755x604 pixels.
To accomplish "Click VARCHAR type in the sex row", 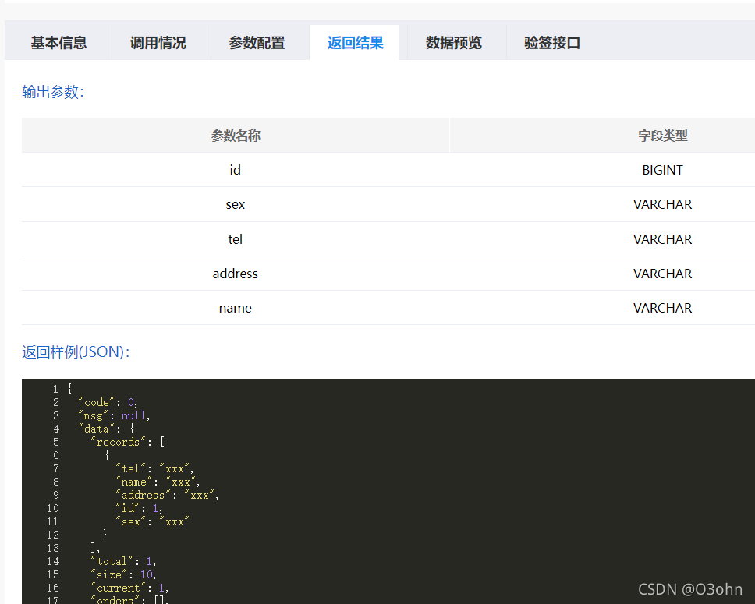I will point(662,204).
